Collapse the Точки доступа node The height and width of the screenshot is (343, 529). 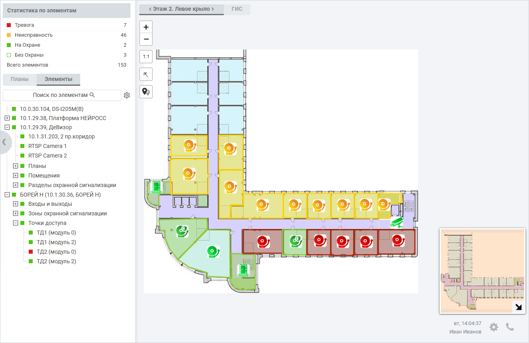click(x=16, y=223)
